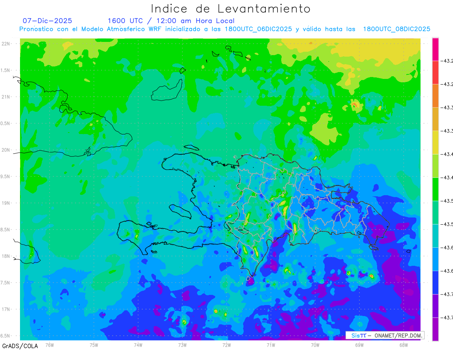453x350 pixels.
Task: Click the 75W longitude label
Action: point(94,345)
